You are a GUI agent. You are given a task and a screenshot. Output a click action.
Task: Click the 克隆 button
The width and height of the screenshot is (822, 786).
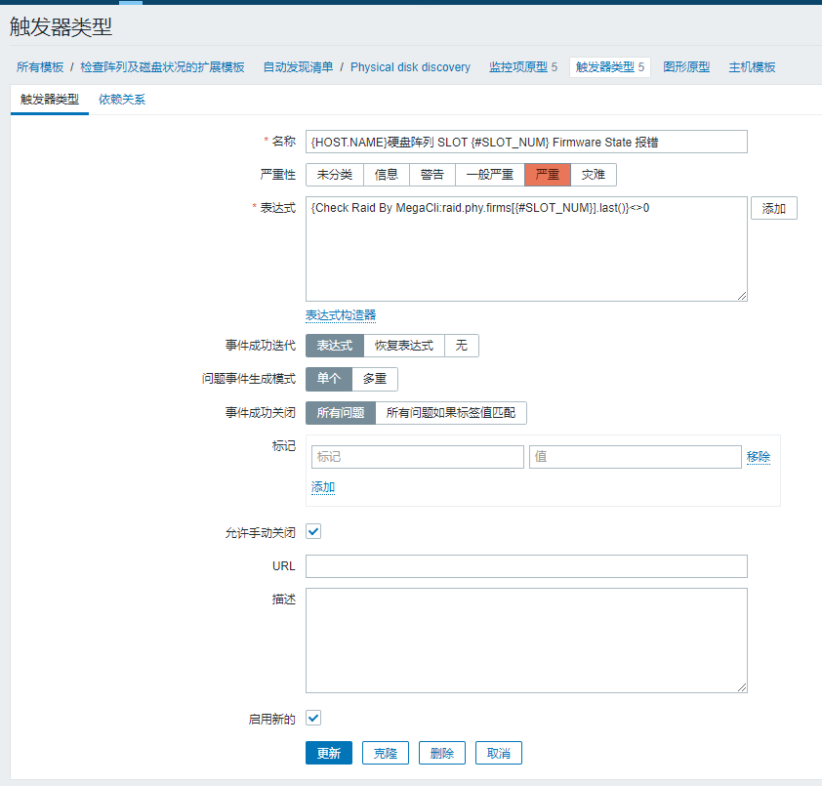tap(386, 753)
